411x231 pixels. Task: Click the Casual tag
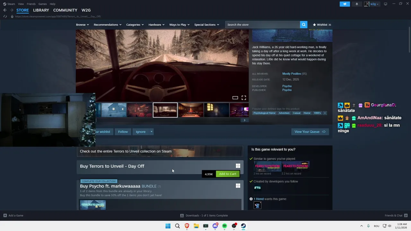coord(297,113)
